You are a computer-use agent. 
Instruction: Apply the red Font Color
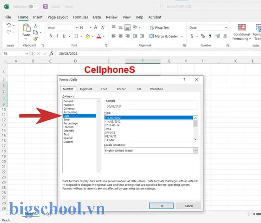[99, 36]
